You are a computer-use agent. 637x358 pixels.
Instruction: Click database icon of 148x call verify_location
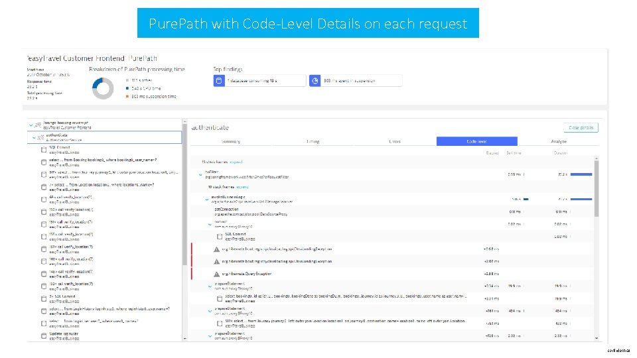coord(44,274)
